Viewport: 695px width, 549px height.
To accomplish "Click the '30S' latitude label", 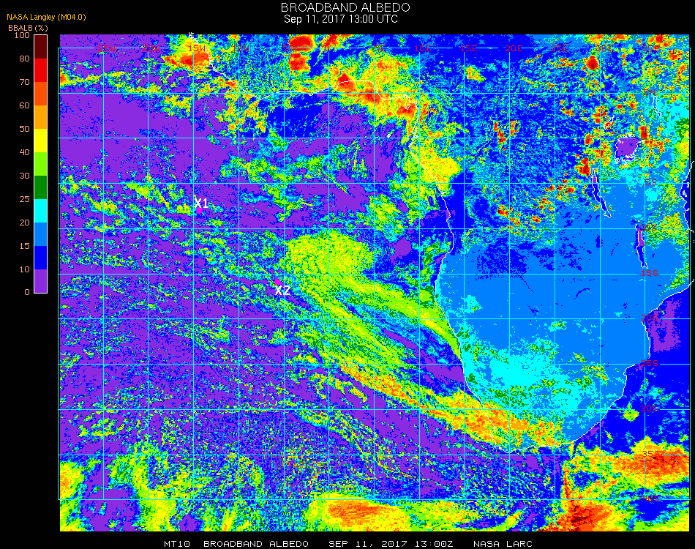I will (650, 408).
